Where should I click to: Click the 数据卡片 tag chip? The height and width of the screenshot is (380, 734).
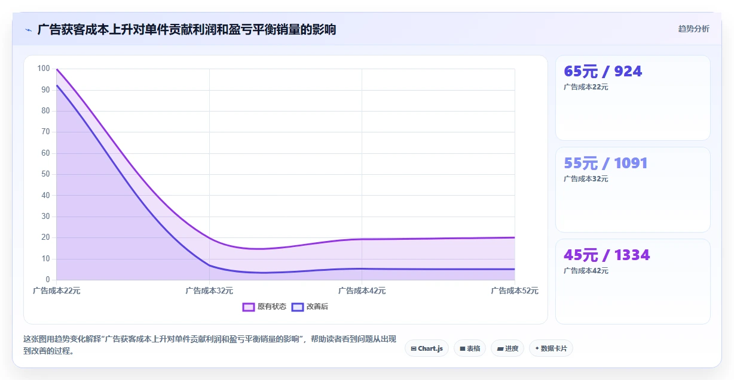551,348
